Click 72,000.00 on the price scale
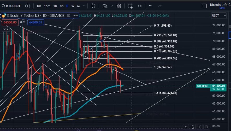 click(219, 25)
